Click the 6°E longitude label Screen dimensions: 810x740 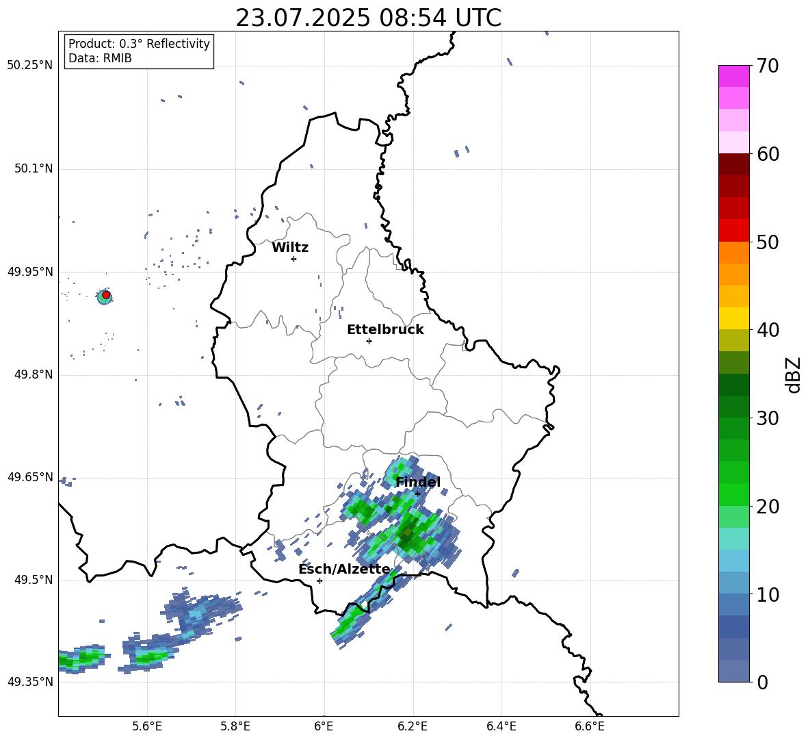[x=324, y=726]
